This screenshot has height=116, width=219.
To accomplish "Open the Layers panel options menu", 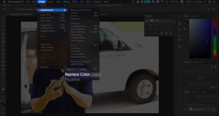I will [217, 92].
